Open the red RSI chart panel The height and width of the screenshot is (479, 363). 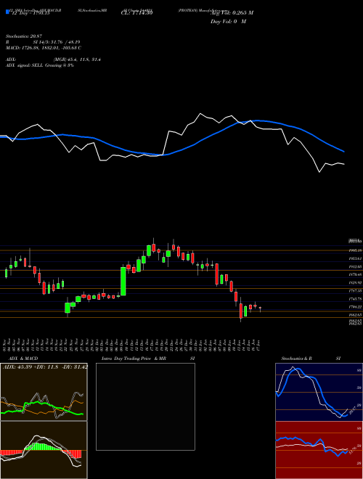pos(319,450)
